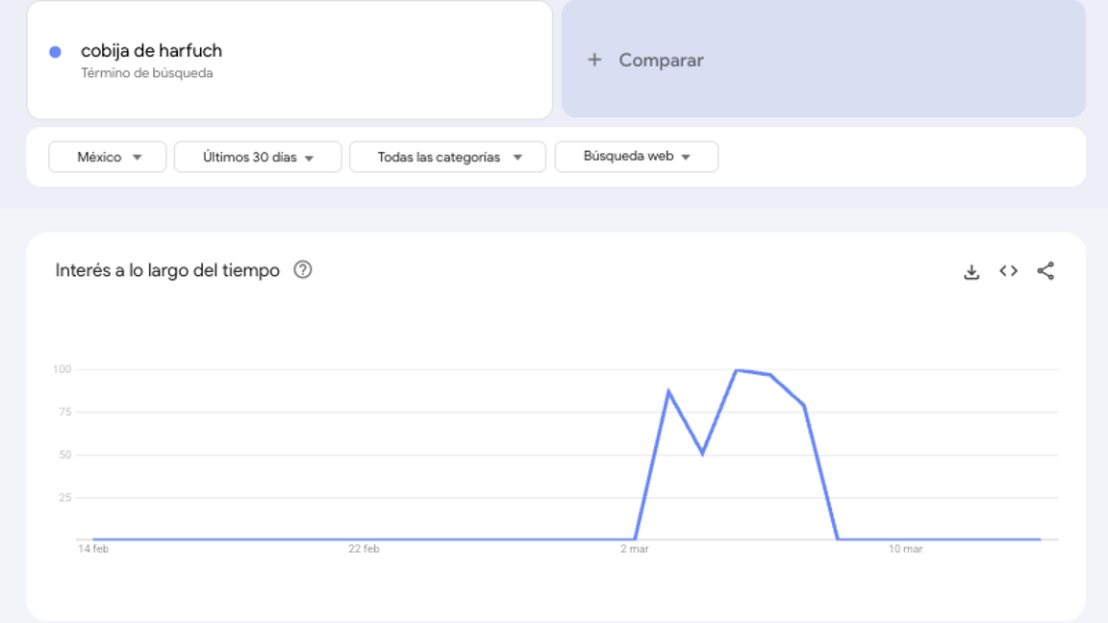Click the download chart data icon
Viewport: 1108px width, 623px height.
[x=971, y=271]
